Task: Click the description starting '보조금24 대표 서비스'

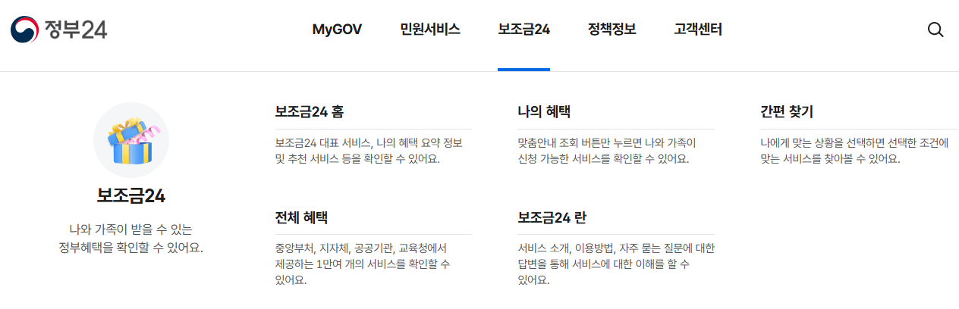Action: coord(369,151)
